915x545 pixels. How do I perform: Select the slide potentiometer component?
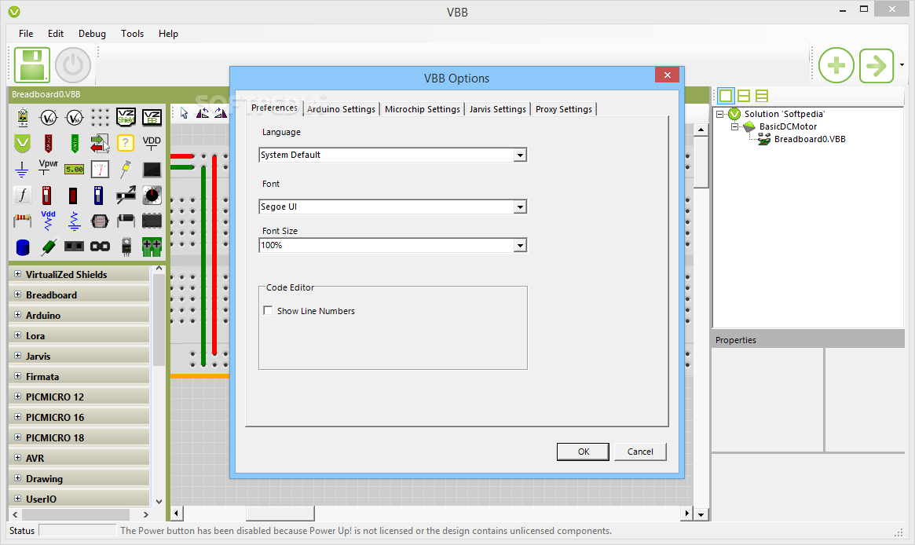pyautogui.click(x=126, y=195)
